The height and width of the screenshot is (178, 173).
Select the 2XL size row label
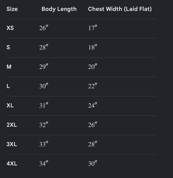pyautogui.click(x=12, y=125)
